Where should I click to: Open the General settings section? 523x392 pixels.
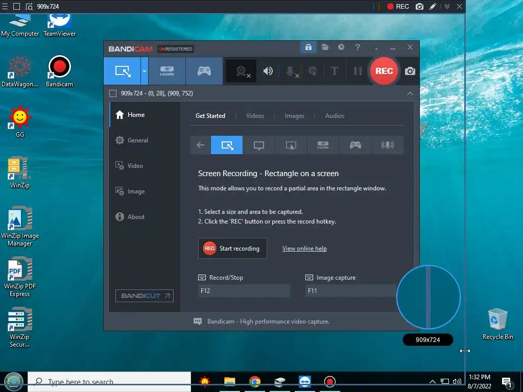point(145,140)
